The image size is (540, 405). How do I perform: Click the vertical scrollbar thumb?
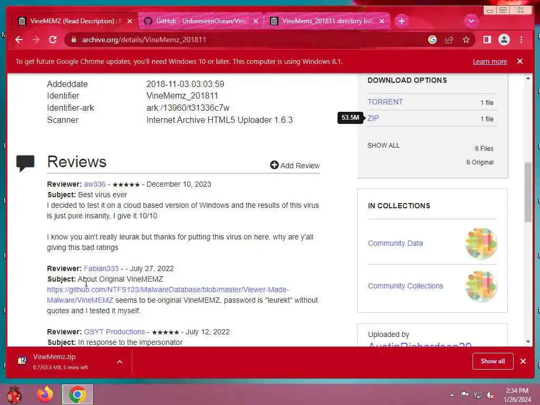click(x=528, y=192)
